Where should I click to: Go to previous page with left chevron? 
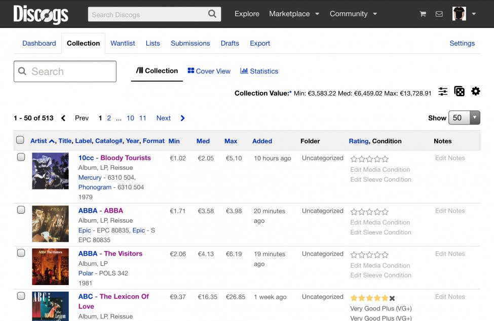[63, 118]
